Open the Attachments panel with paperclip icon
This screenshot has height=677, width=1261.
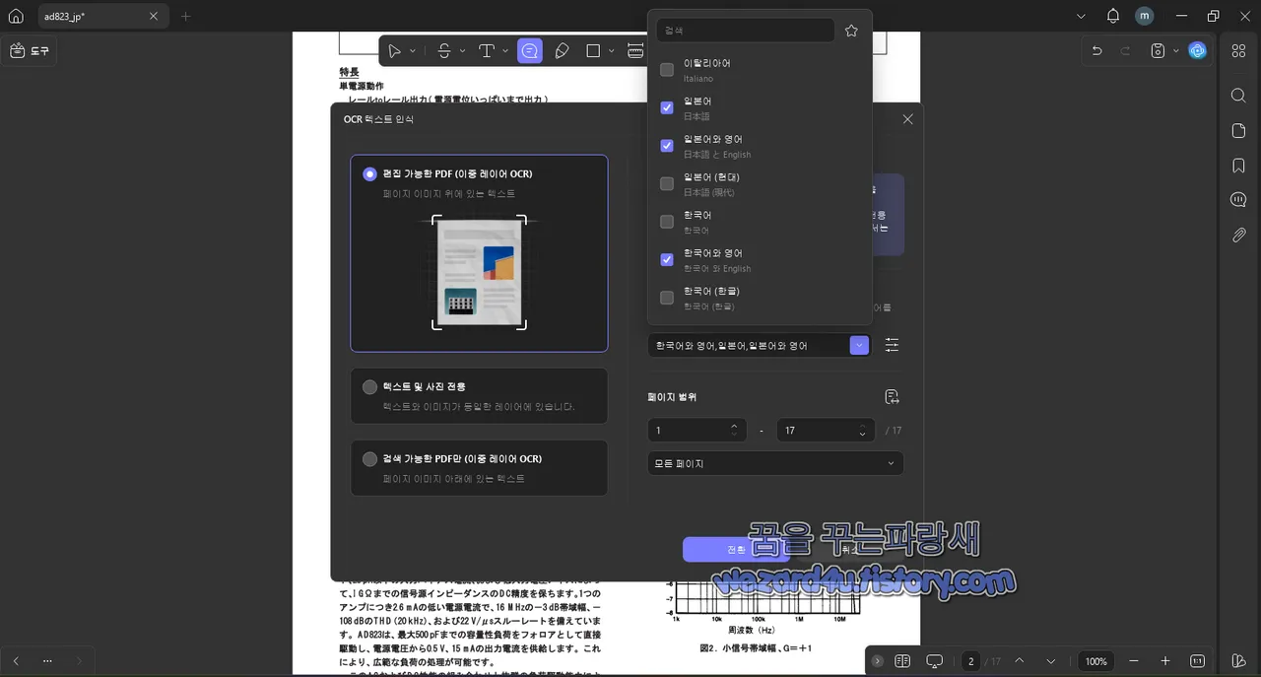[1238, 235]
